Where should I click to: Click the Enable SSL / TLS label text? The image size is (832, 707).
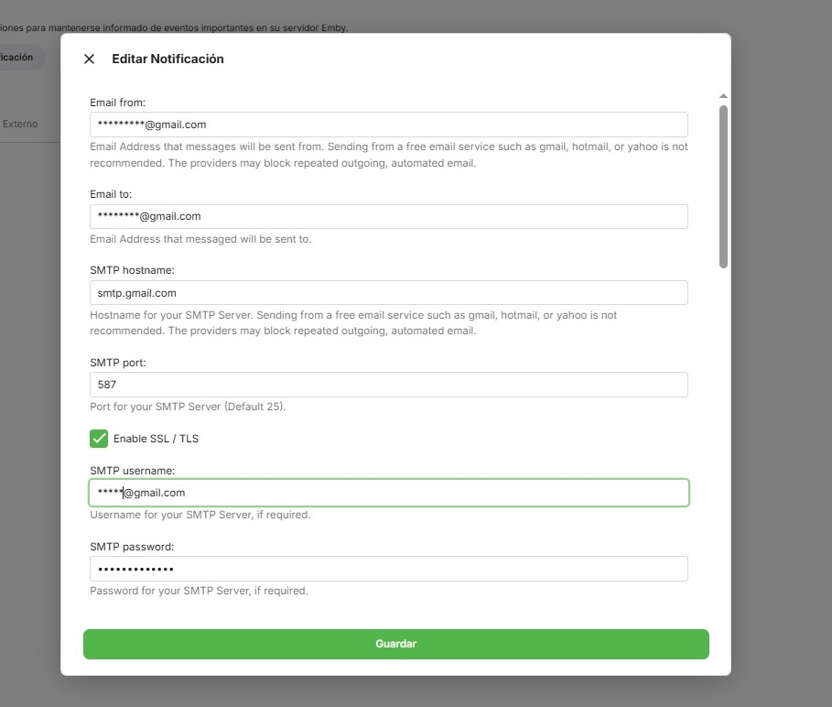156,439
